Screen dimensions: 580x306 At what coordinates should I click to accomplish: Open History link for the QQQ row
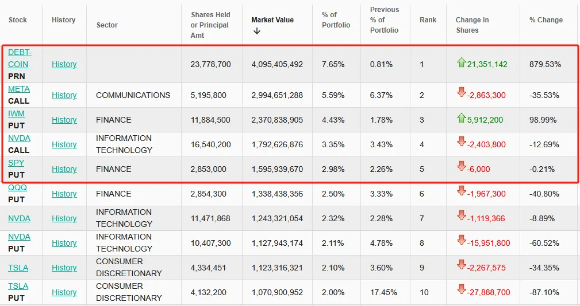64,194
